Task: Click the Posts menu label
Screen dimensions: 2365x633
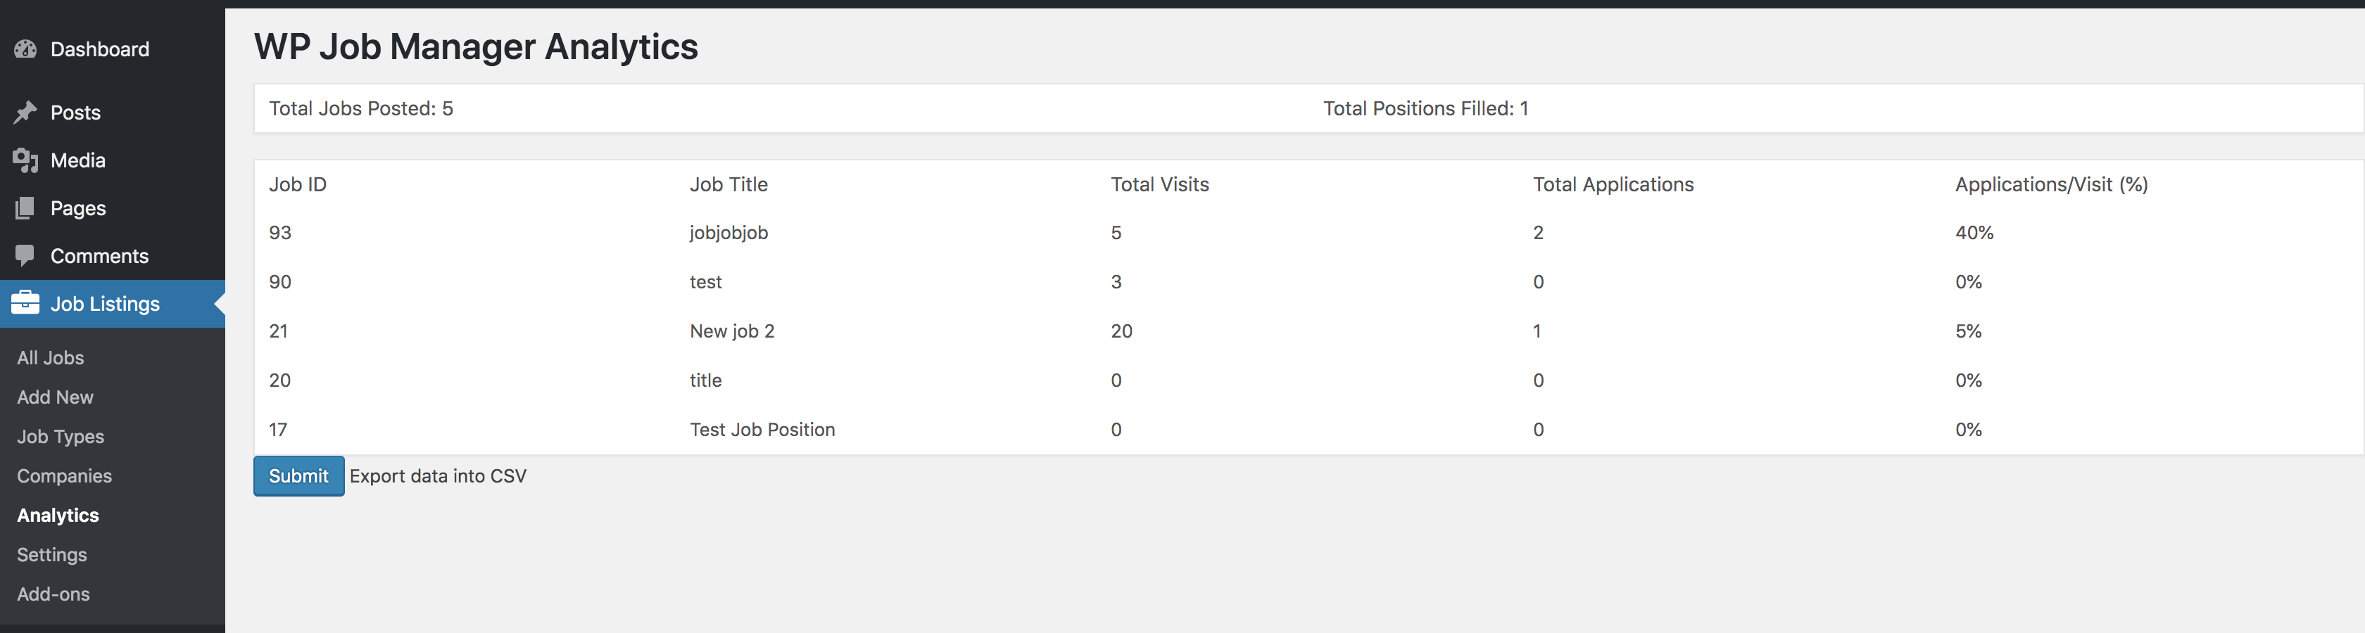Action: tap(75, 113)
